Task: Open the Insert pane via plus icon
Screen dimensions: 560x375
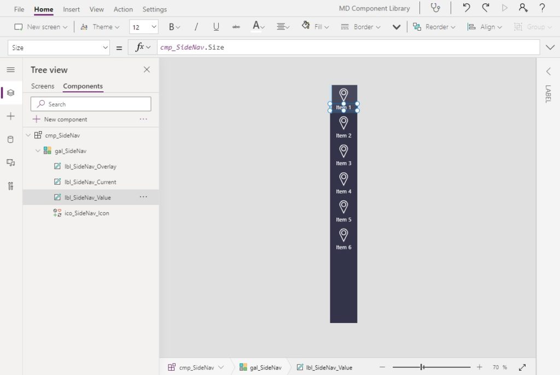Action: pos(11,116)
